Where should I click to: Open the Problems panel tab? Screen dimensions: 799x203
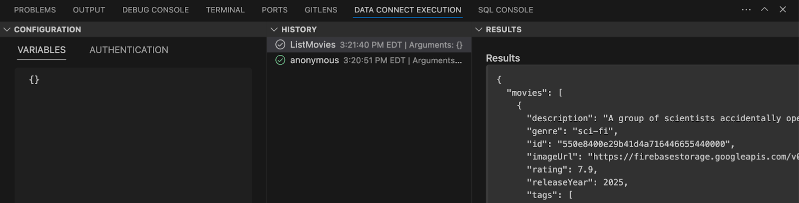point(35,9)
